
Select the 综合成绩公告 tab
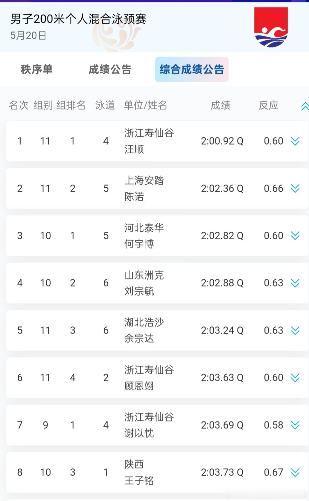(192, 69)
